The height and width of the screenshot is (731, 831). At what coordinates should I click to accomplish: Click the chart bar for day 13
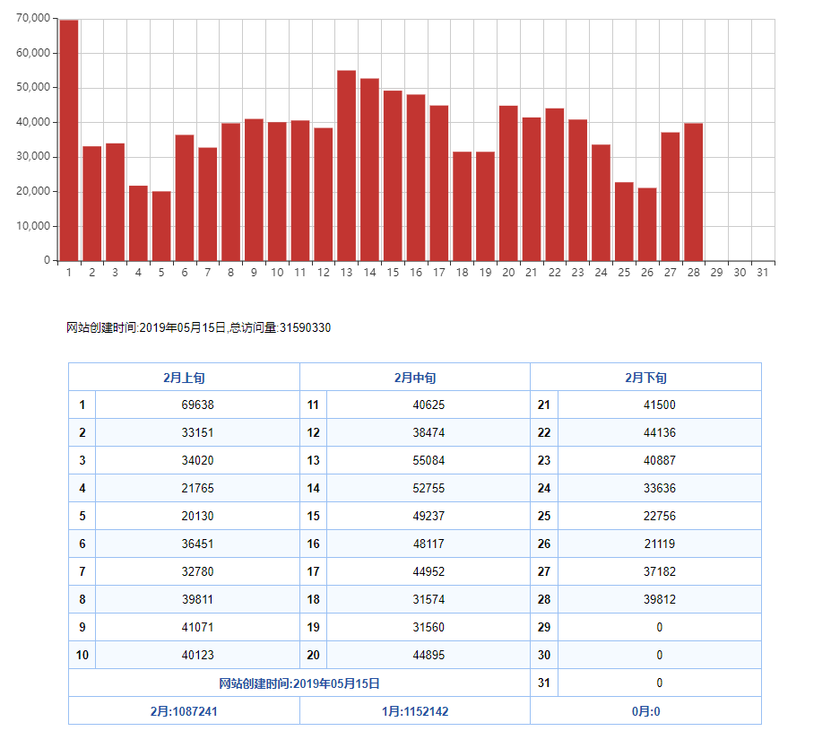click(x=347, y=165)
